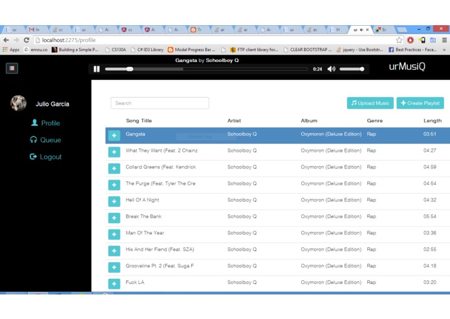Image resolution: width=450 pixels, height=319 pixels.
Task: Add What They Want with plus icon
Action: click(114, 152)
